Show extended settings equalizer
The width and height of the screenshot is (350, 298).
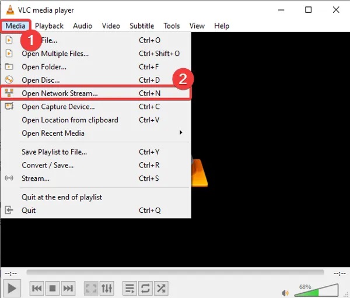pos(107,289)
